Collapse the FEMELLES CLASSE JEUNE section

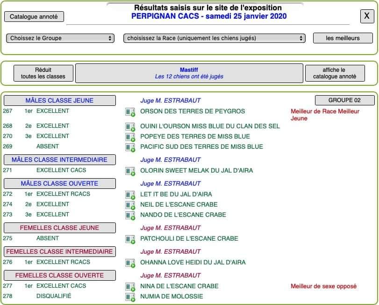[60, 228]
